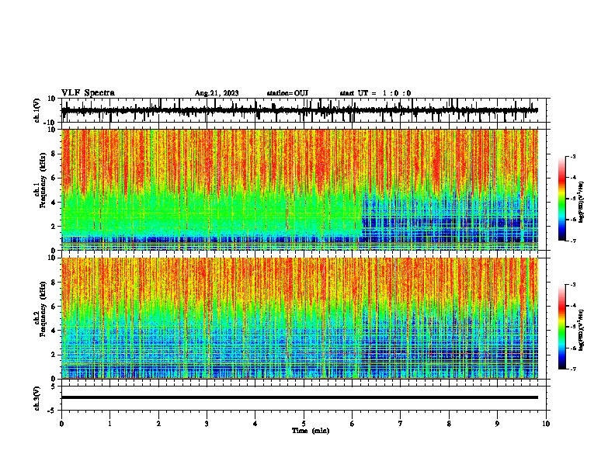Click the "ch.3(V)" y-axis label

coord(37,398)
